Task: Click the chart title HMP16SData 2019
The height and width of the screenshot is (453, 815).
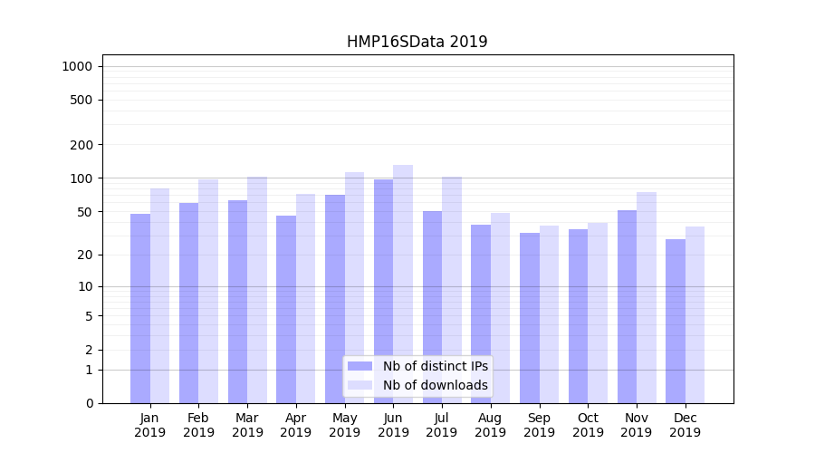Action: [417, 42]
